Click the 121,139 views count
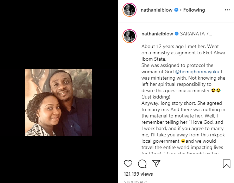Viewport: 234px width, 183px height. click(138, 174)
